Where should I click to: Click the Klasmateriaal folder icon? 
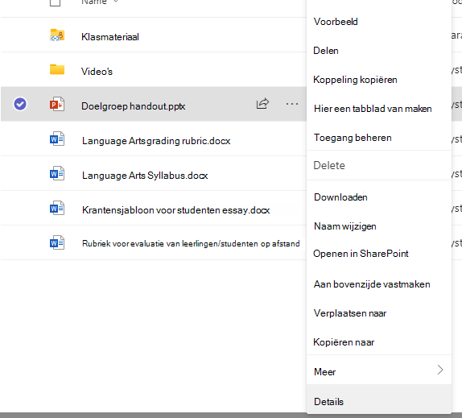pos(57,35)
